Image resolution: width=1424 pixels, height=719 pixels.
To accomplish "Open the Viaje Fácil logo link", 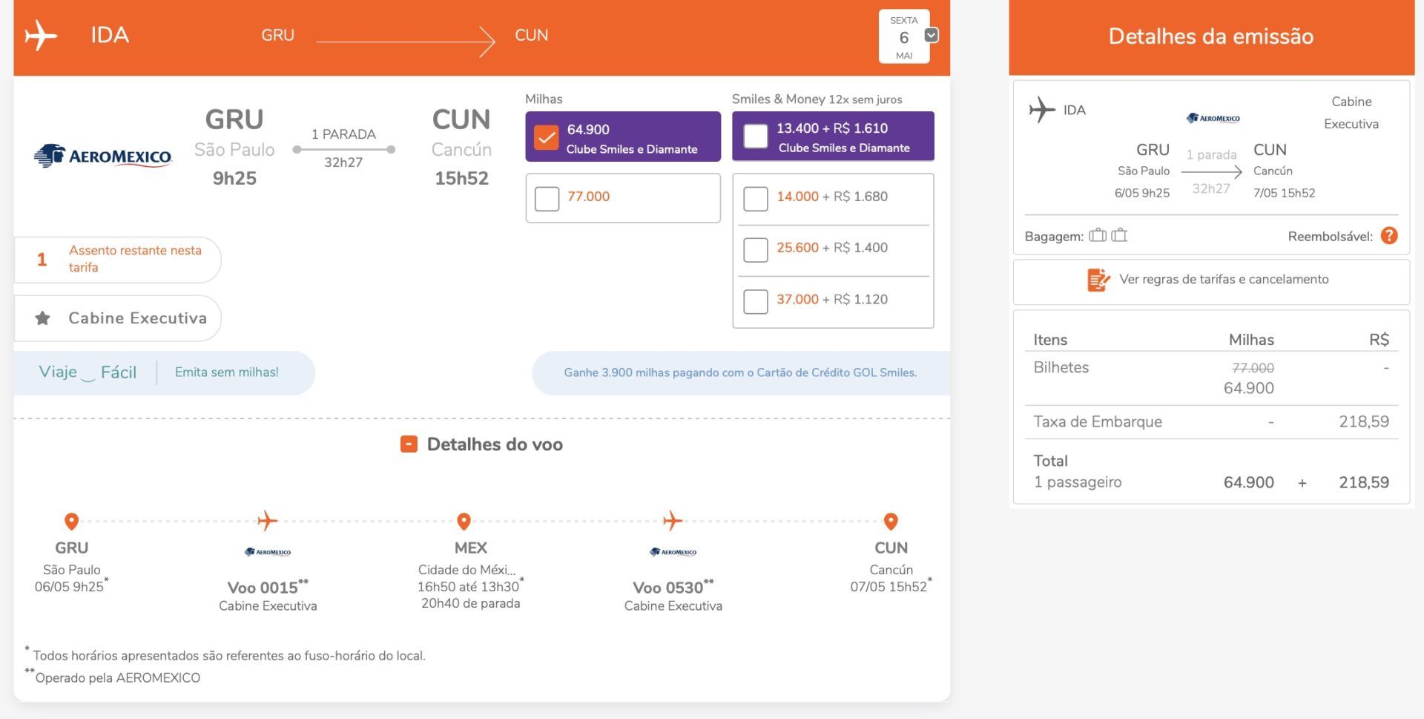I will pyautogui.click(x=88, y=372).
